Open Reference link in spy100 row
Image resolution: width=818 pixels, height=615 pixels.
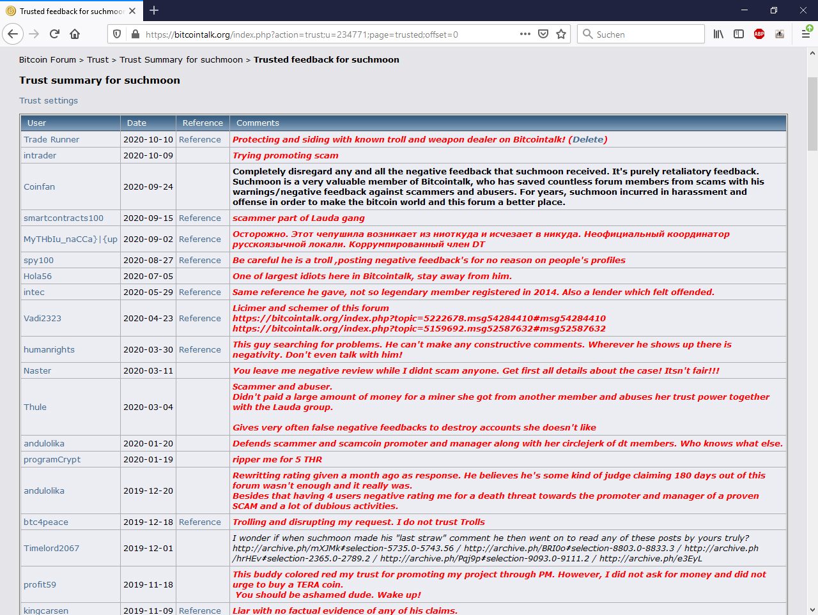tap(200, 260)
